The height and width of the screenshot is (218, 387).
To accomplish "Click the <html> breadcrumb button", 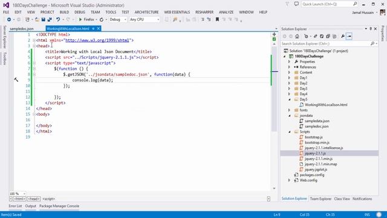I will pos(19,199).
